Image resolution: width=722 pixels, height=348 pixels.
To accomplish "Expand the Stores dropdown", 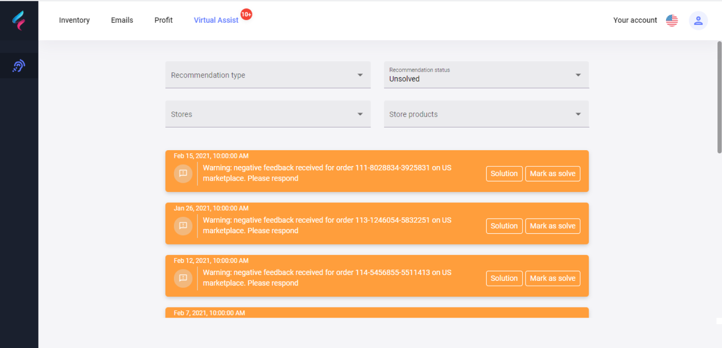I will tap(267, 114).
